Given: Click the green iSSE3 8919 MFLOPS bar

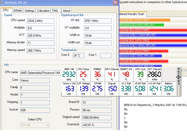Looking at the screenshot, I should [x=142, y=25].
